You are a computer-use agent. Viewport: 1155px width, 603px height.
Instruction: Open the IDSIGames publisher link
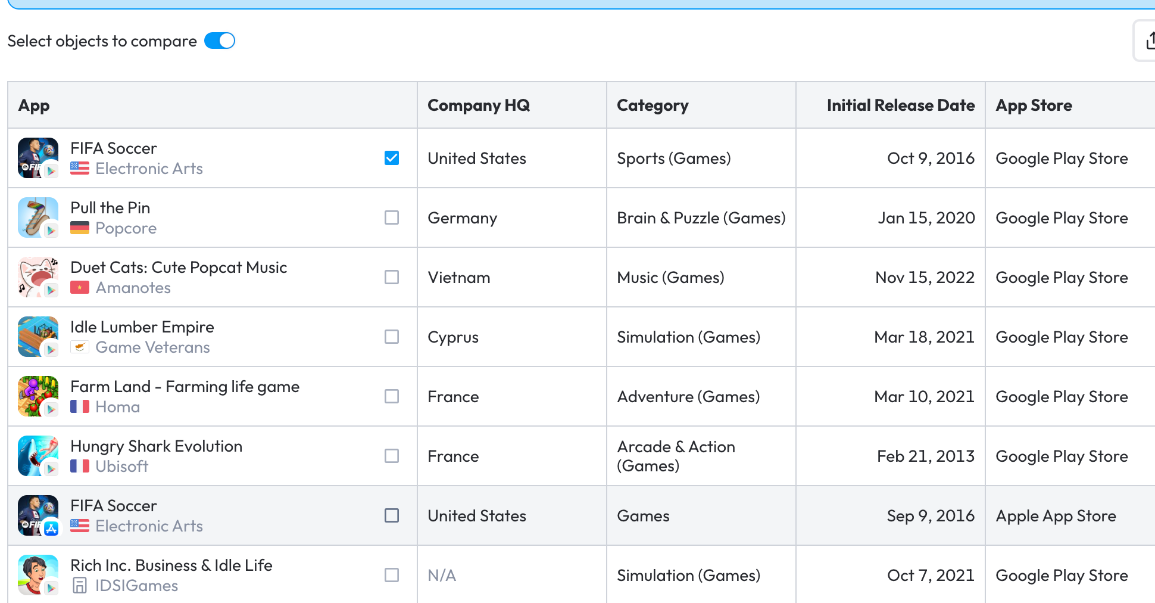(x=136, y=586)
